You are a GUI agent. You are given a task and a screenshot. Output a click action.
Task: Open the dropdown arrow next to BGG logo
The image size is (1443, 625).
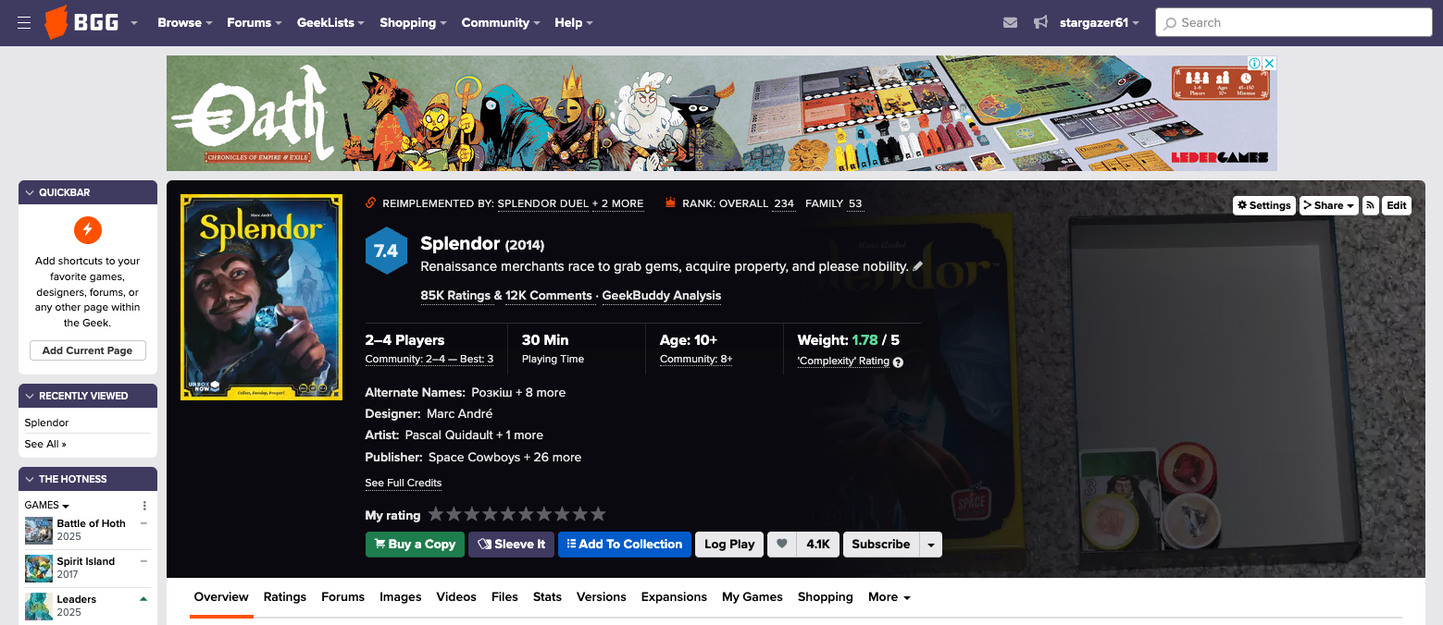pos(134,23)
